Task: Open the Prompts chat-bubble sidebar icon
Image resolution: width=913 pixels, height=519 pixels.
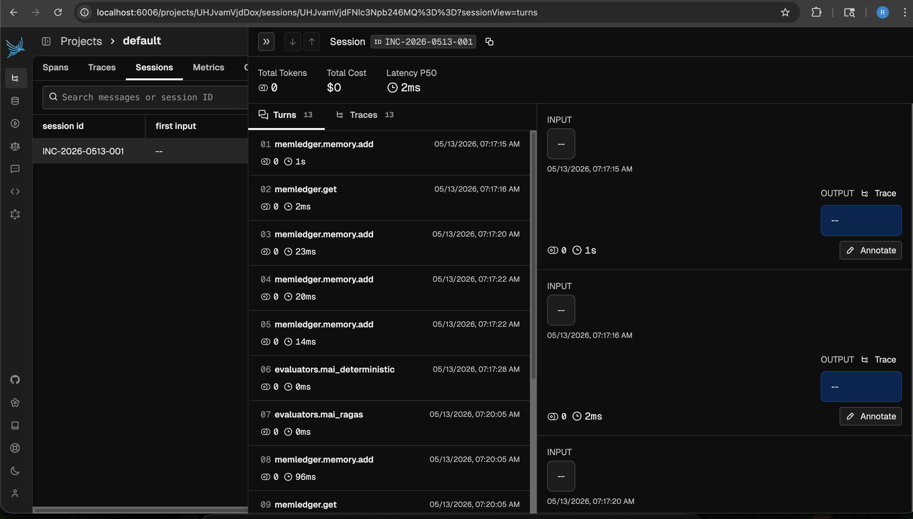Action: (x=15, y=169)
